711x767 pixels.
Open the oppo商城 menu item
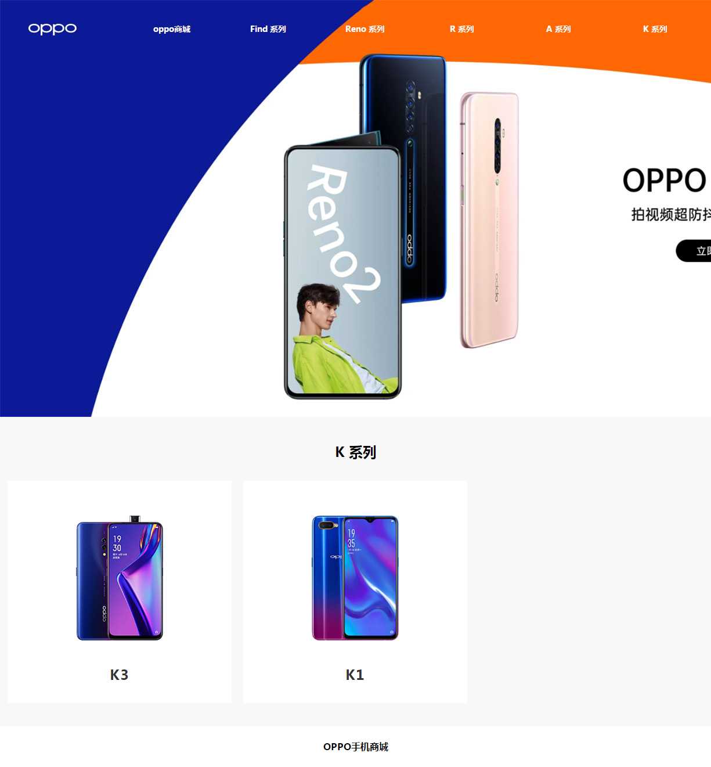tap(172, 29)
